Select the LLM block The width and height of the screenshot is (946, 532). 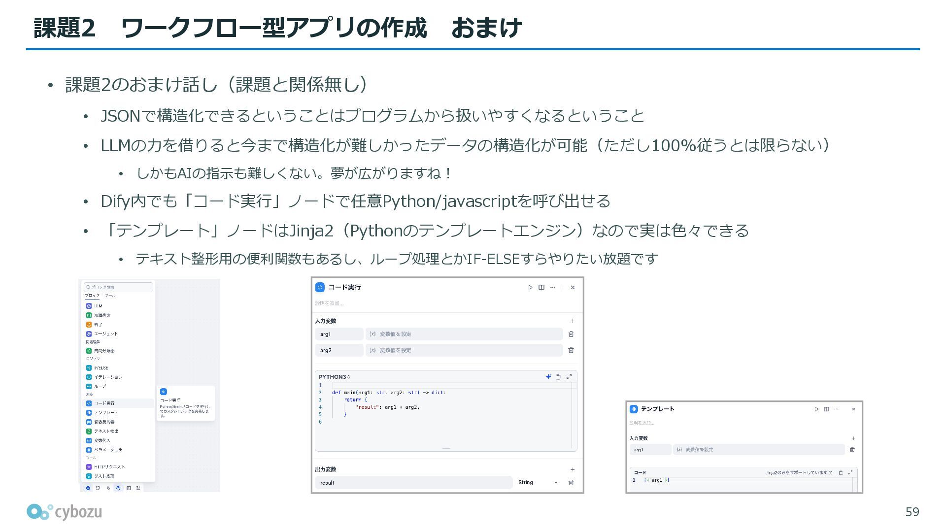coord(119,306)
